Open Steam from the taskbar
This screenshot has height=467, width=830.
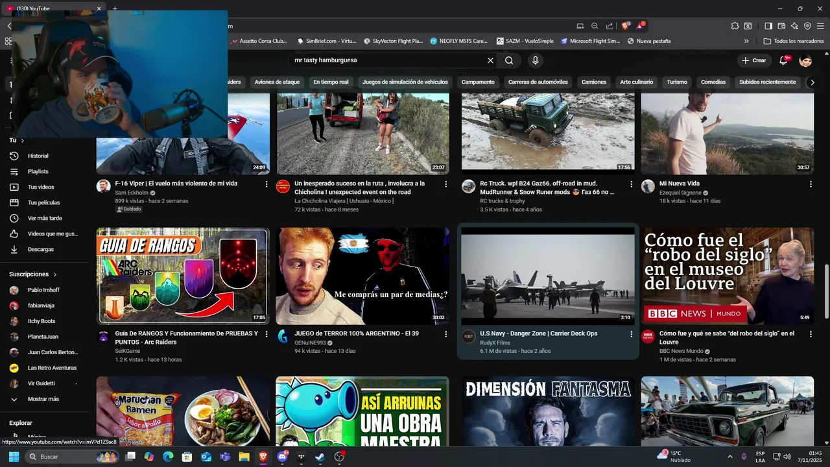click(x=320, y=457)
